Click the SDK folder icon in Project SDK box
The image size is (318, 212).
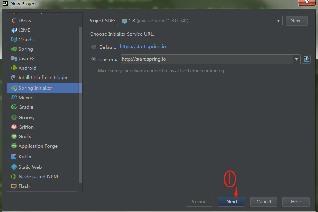124,21
